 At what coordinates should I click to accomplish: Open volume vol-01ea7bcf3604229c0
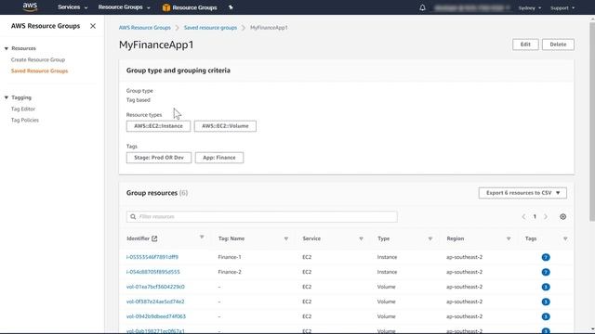tap(155, 287)
